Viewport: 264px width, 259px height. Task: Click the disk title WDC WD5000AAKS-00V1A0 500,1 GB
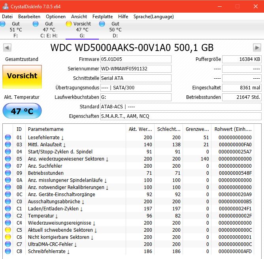[x=132, y=48]
